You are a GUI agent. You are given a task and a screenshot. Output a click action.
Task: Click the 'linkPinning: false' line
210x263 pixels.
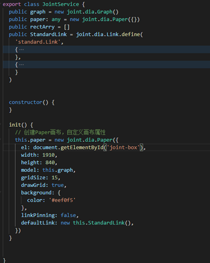pos(50,216)
